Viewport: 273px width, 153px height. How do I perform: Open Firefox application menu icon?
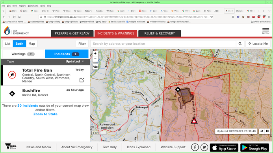pos(269,17)
